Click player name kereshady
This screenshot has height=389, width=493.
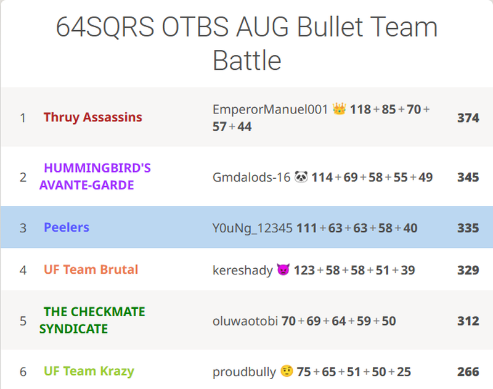[x=242, y=270]
